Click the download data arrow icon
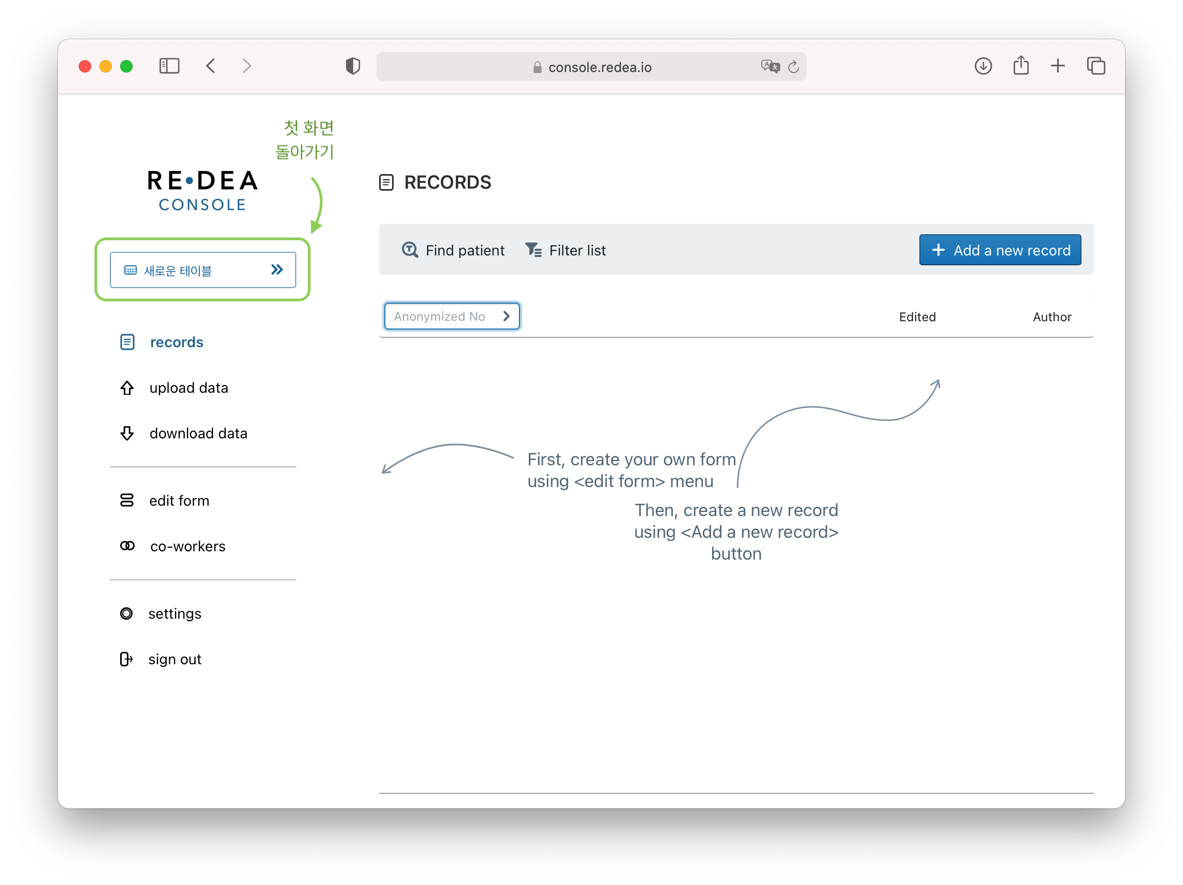Viewport: 1183px width, 885px height. click(127, 433)
